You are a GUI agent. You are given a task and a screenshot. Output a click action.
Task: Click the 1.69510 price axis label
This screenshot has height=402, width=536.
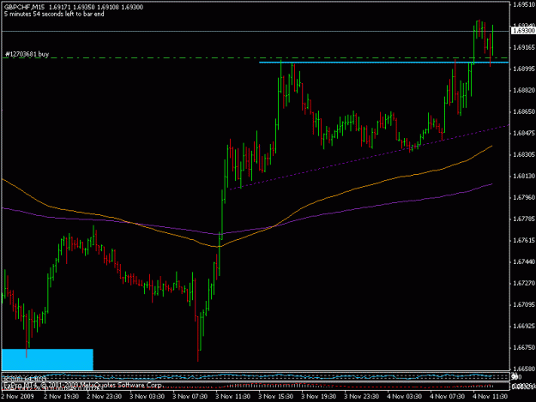click(524, 4)
